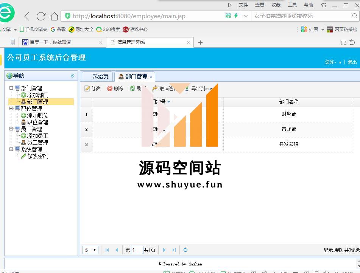This screenshot has height=273, width=360.
Task: Open the 查看 menu
Action: pos(259,5)
